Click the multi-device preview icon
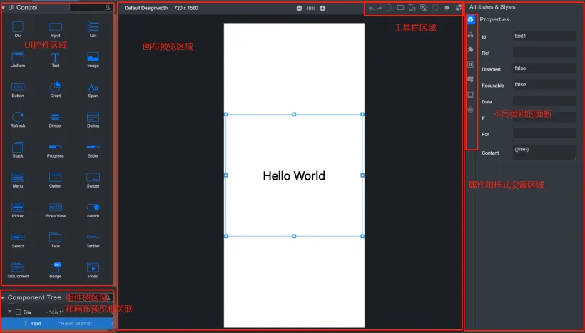The height and width of the screenshot is (333, 585). [x=412, y=8]
